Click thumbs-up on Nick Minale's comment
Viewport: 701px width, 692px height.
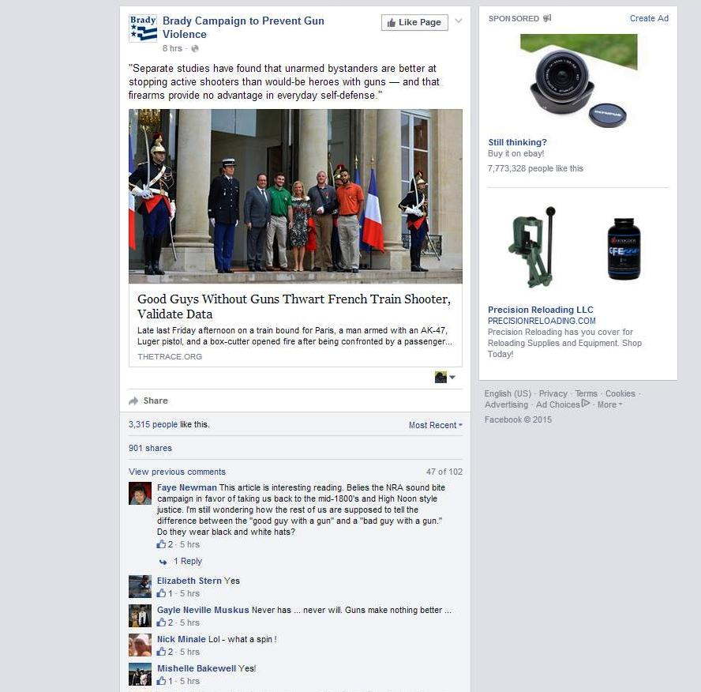click(x=161, y=652)
